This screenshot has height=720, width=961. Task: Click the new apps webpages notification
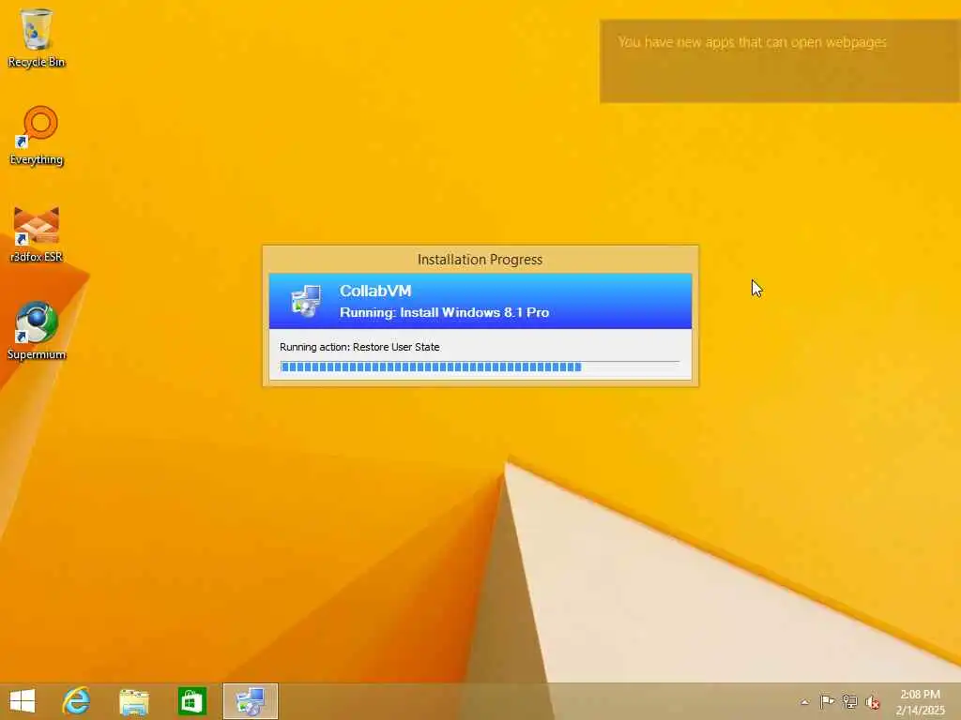coord(780,61)
